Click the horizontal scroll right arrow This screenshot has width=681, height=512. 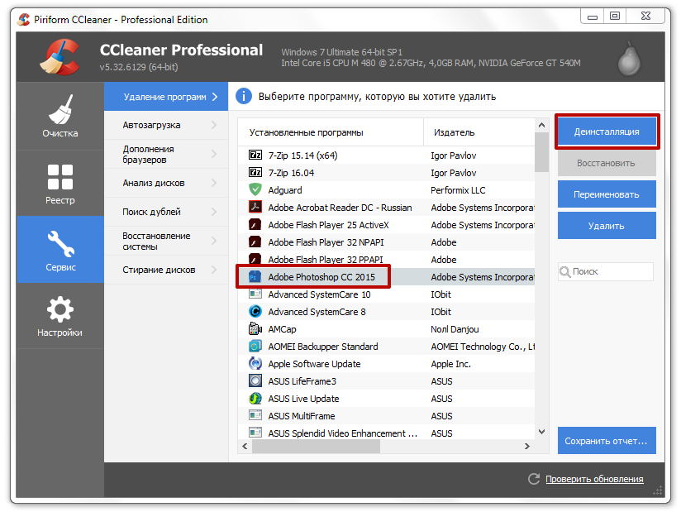[527, 447]
